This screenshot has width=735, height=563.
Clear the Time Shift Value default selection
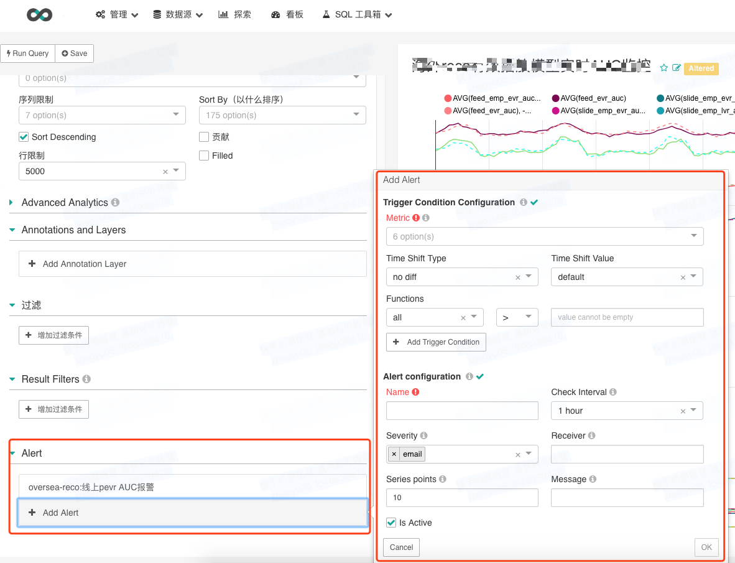pyautogui.click(x=683, y=277)
